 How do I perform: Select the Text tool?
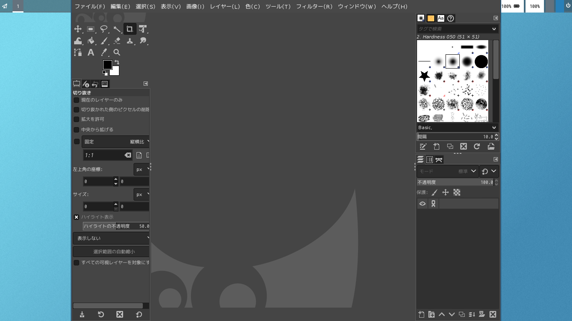pyautogui.click(x=91, y=52)
